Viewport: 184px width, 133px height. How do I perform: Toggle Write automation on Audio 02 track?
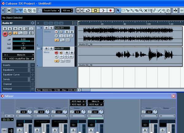72,52
